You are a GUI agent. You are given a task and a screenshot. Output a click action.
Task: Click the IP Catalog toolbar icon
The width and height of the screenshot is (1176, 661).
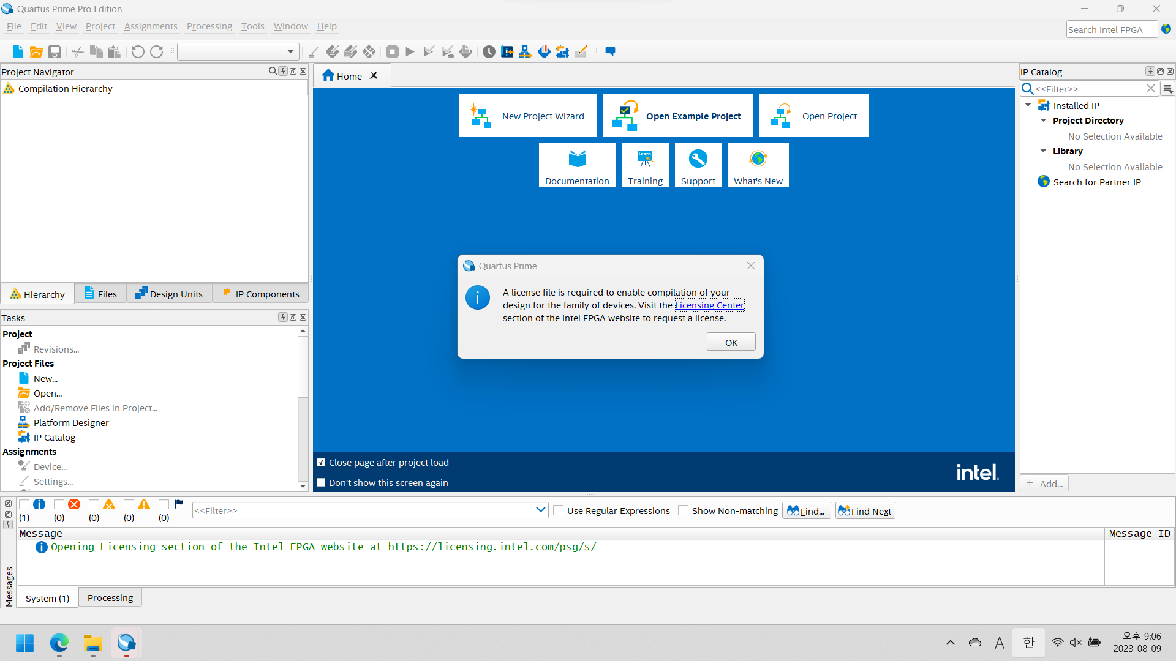(x=562, y=52)
